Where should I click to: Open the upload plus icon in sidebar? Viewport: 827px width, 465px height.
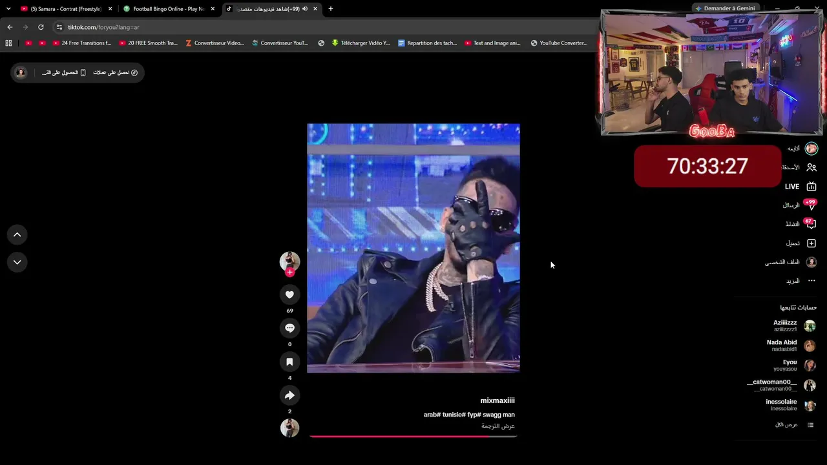[811, 243]
